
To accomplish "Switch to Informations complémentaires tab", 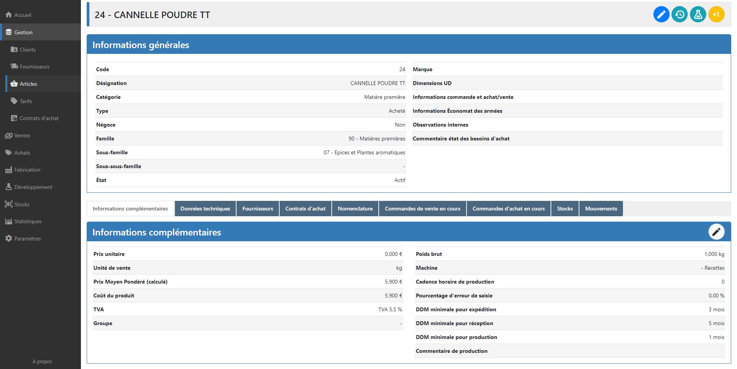I will pyautogui.click(x=130, y=209).
